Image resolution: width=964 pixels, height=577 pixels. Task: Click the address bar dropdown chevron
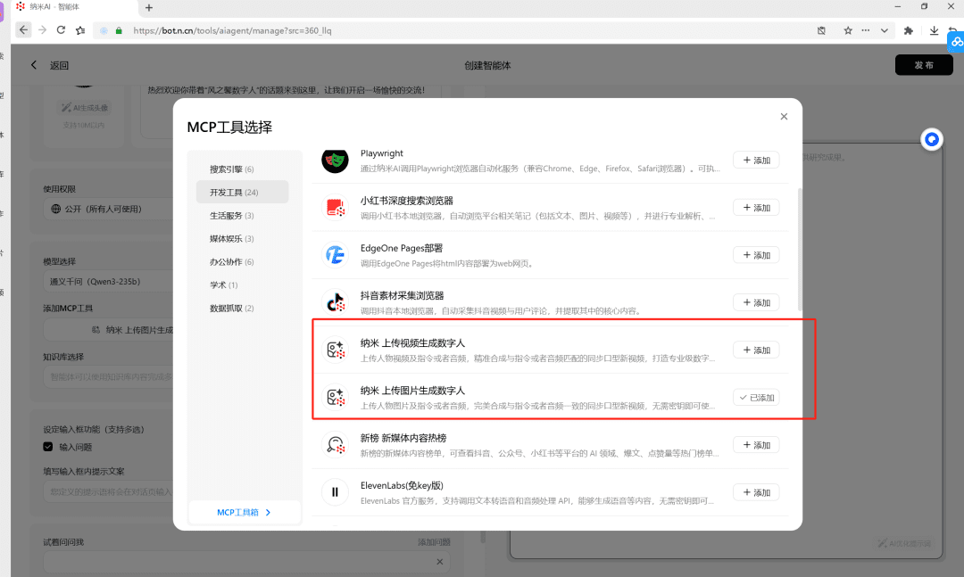[884, 30]
